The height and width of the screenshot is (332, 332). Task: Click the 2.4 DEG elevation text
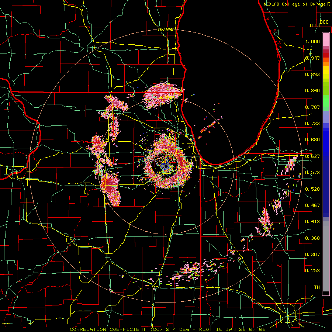(x=178, y=329)
